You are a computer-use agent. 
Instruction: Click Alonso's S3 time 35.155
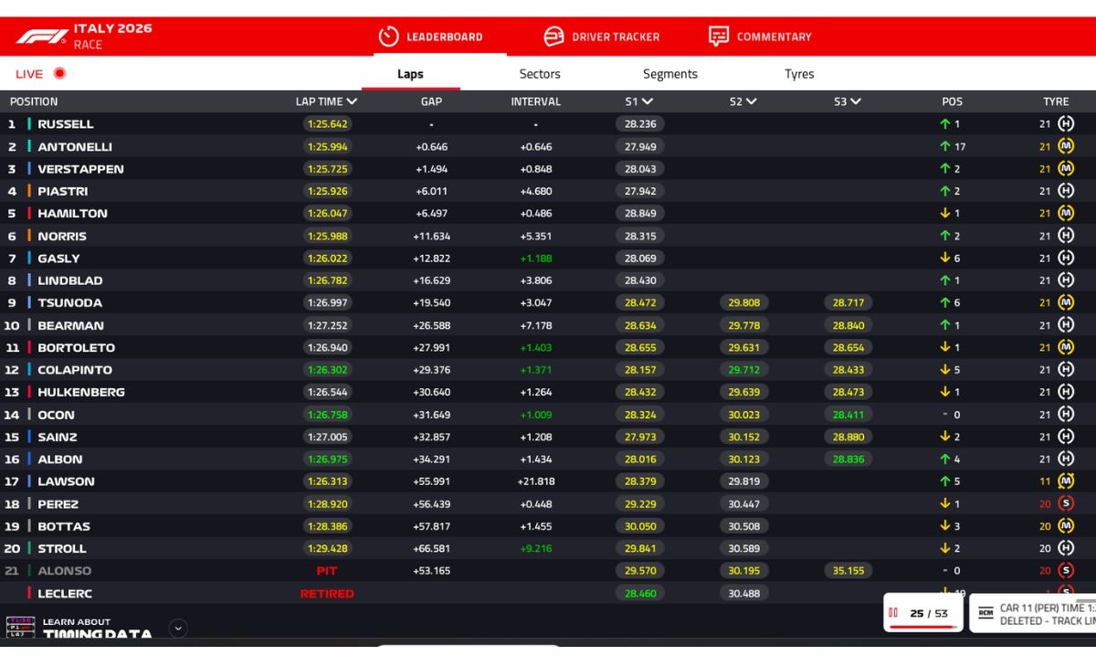click(848, 571)
